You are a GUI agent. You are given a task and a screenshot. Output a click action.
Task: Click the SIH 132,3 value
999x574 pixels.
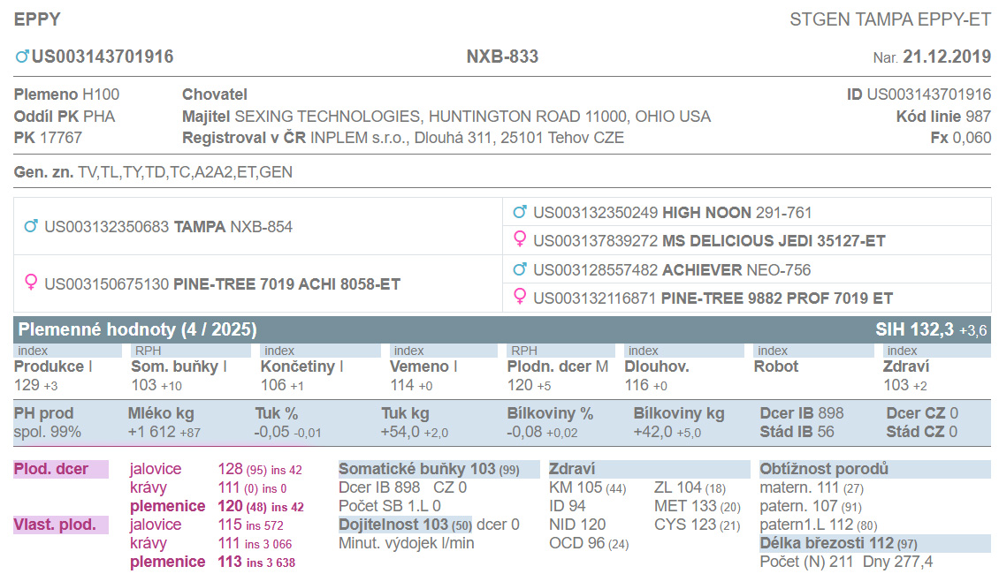pyautogui.click(x=914, y=329)
